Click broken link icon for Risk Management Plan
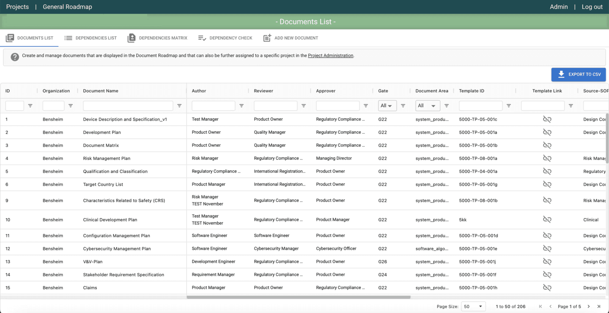609x313 pixels. pos(547,159)
